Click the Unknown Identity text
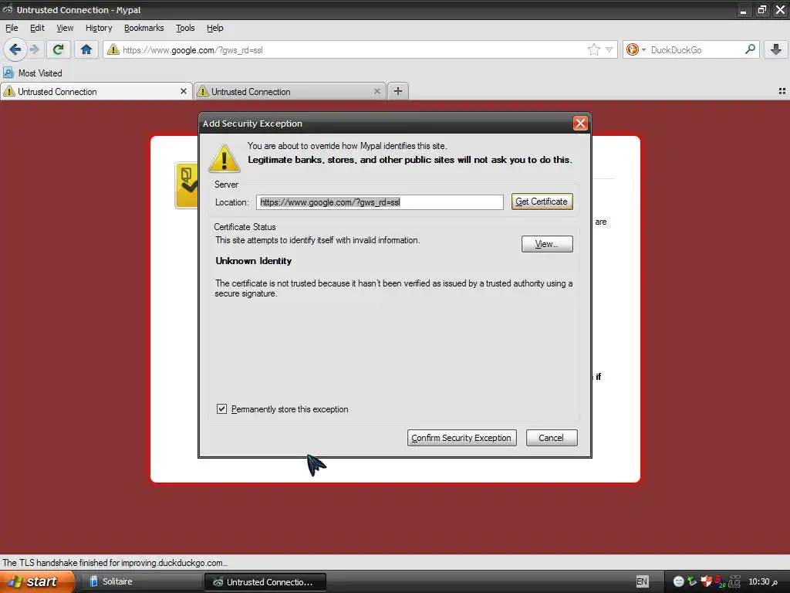The width and height of the screenshot is (790, 593). click(x=253, y=261)
